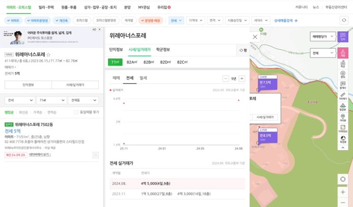353x207 pixels.
Task: Toggle the 아파트 filter chip
Action: tap(13, 20)
